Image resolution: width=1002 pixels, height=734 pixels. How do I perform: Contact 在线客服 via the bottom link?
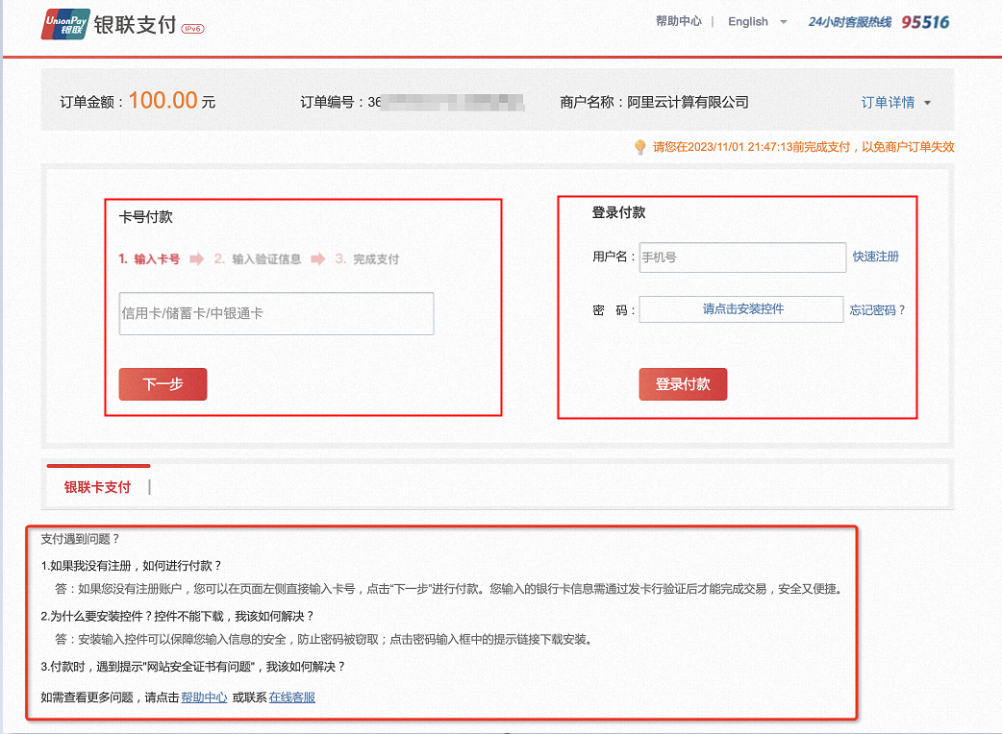tap(292, 697)
